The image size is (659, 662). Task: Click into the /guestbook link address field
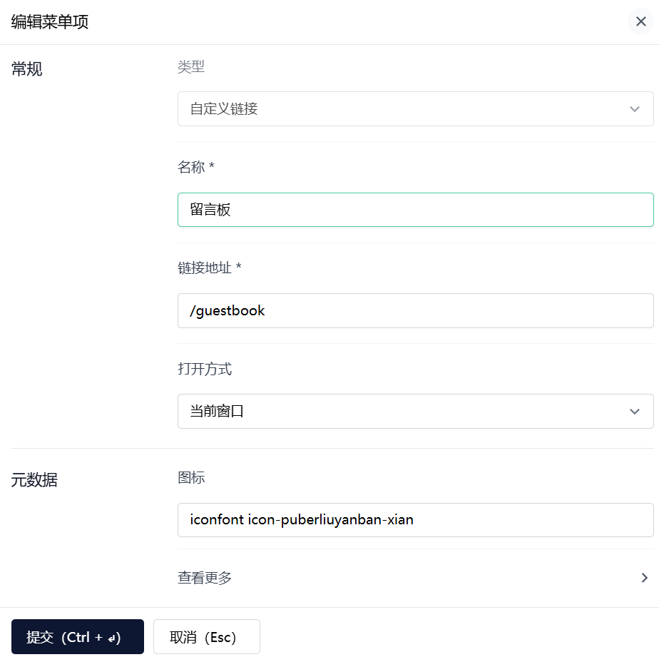click(x=415, y=311)
